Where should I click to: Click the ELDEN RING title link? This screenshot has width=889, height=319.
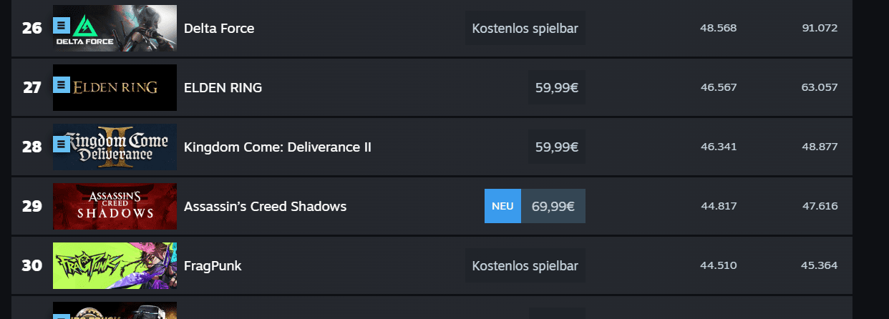(223, 88)
